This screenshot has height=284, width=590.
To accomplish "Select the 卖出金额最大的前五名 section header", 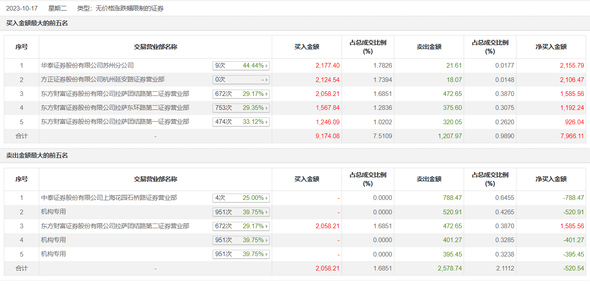I will (37, 156).
